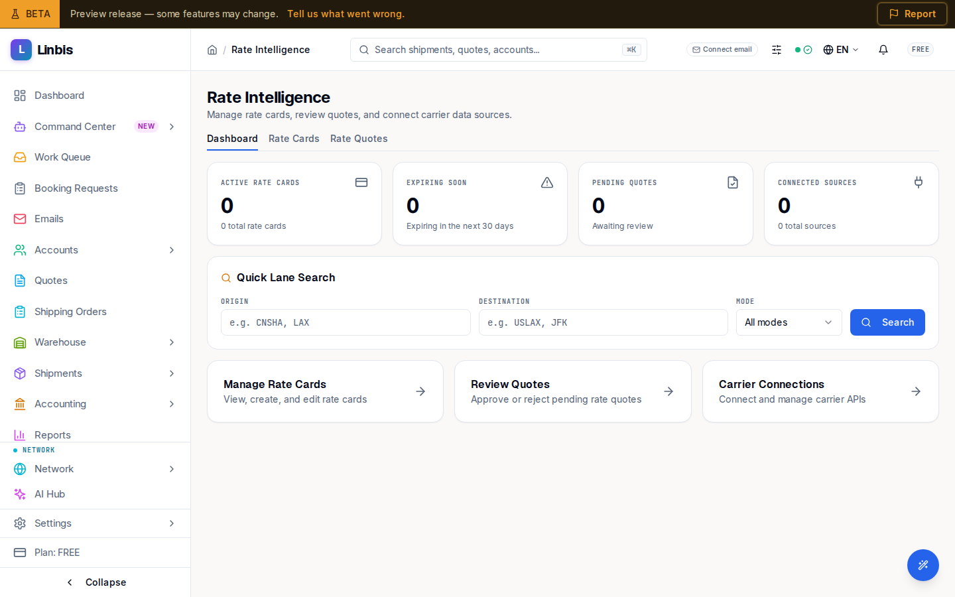This screenshot has height=597, width=955.
Task: Click the Expiring Soon warning triangle icon
Action: [x=547, y=182]
